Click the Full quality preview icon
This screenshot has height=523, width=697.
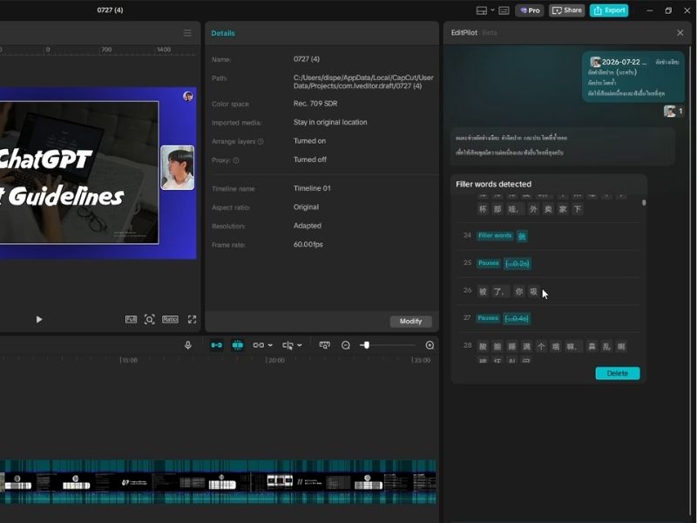point(131,319)
